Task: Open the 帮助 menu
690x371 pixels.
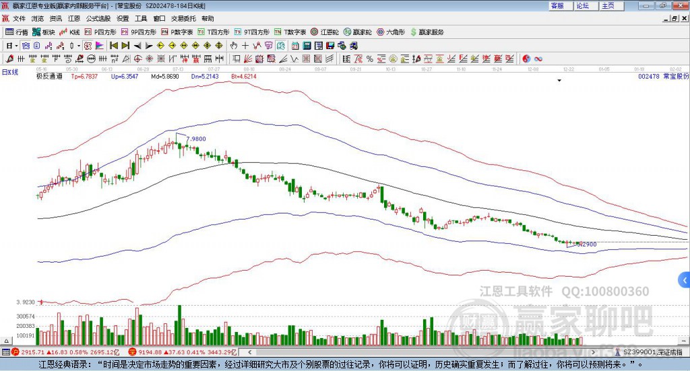Action: pos(208,18)
